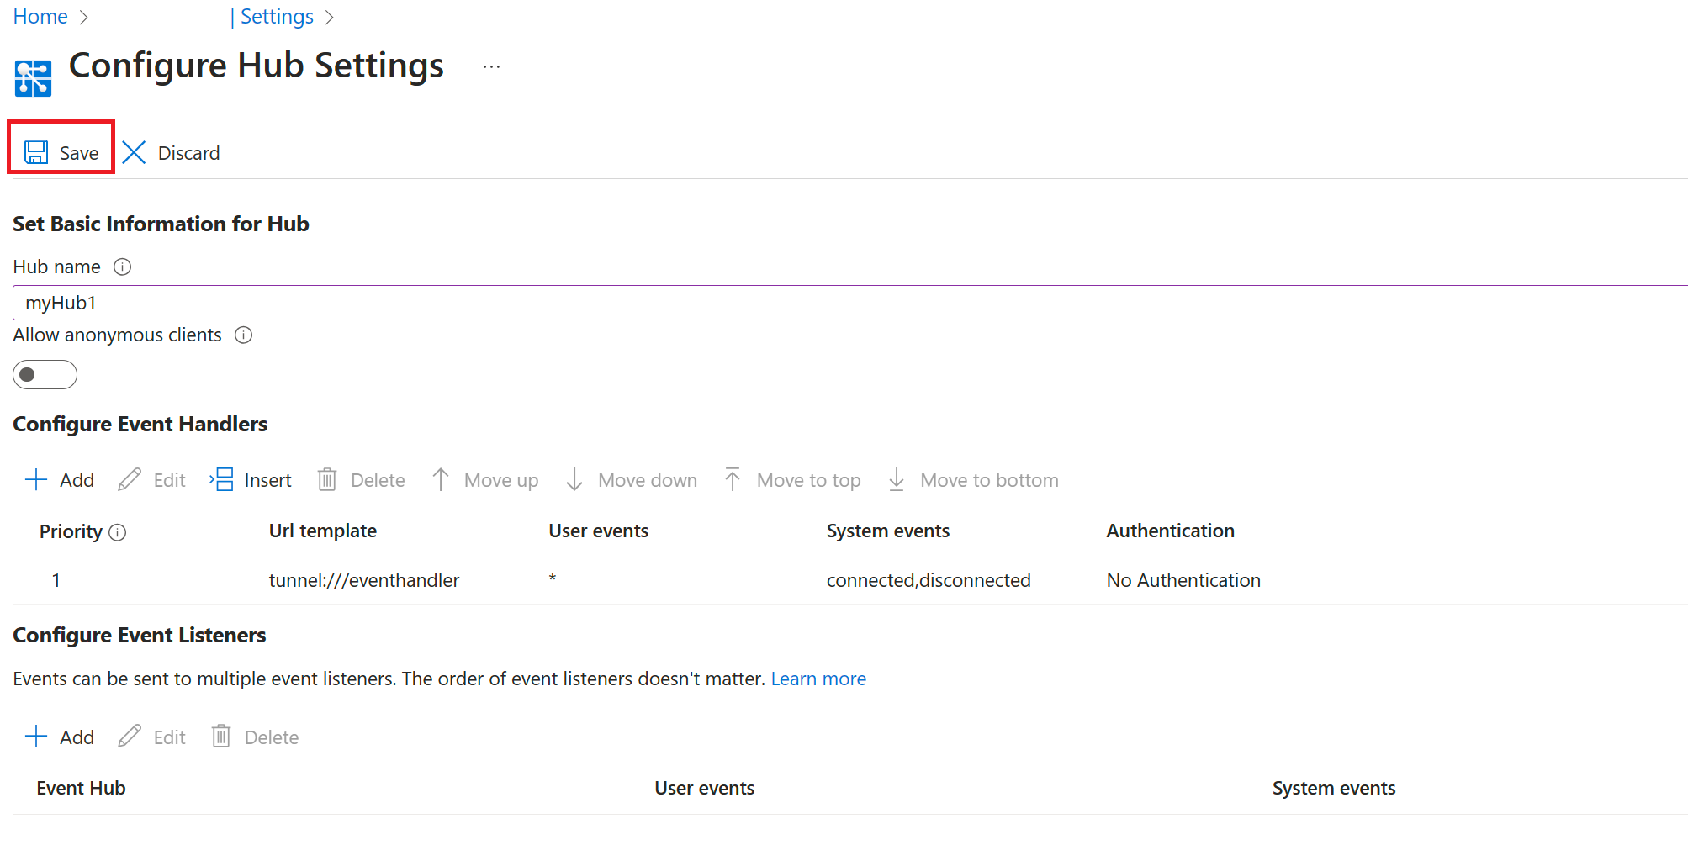Move the event handler down
The height and width of the screenshot is (845, 1688).
tap(630, 479)
